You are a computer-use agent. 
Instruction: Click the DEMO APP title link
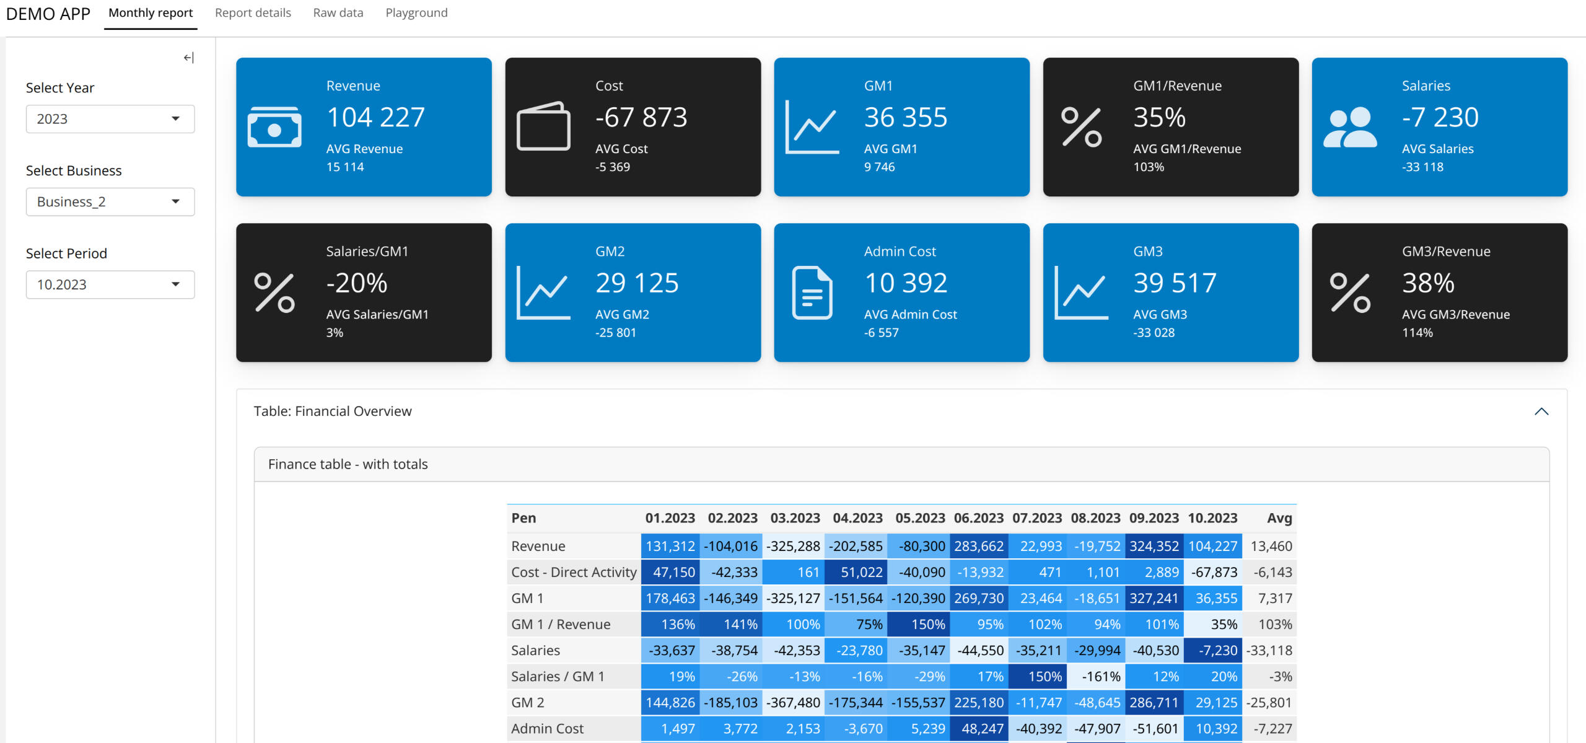(48, 14)
